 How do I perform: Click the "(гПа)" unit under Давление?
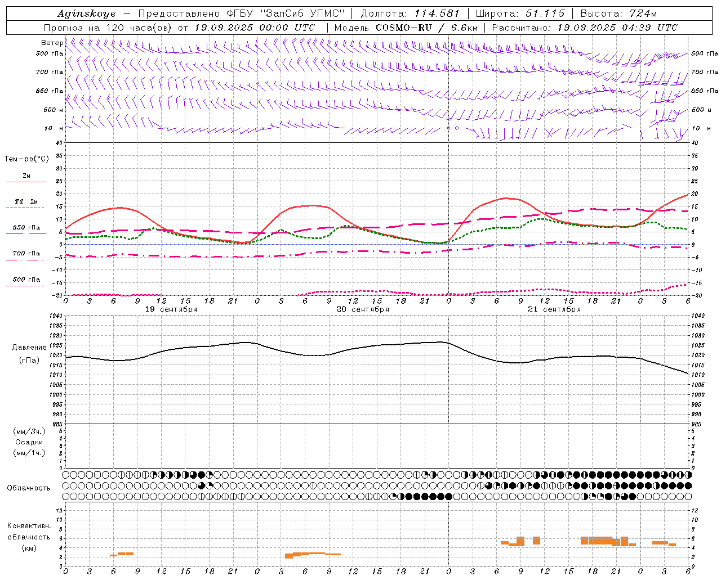(29, 360)
